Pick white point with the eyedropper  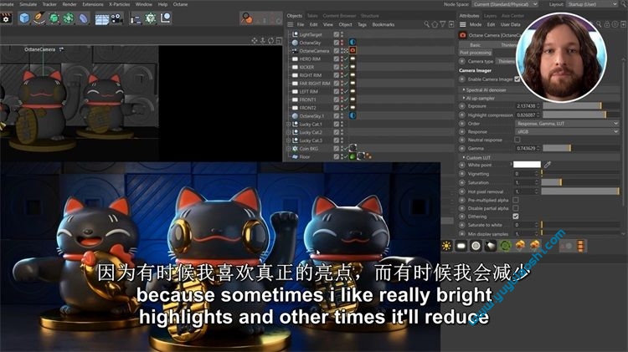548,165
